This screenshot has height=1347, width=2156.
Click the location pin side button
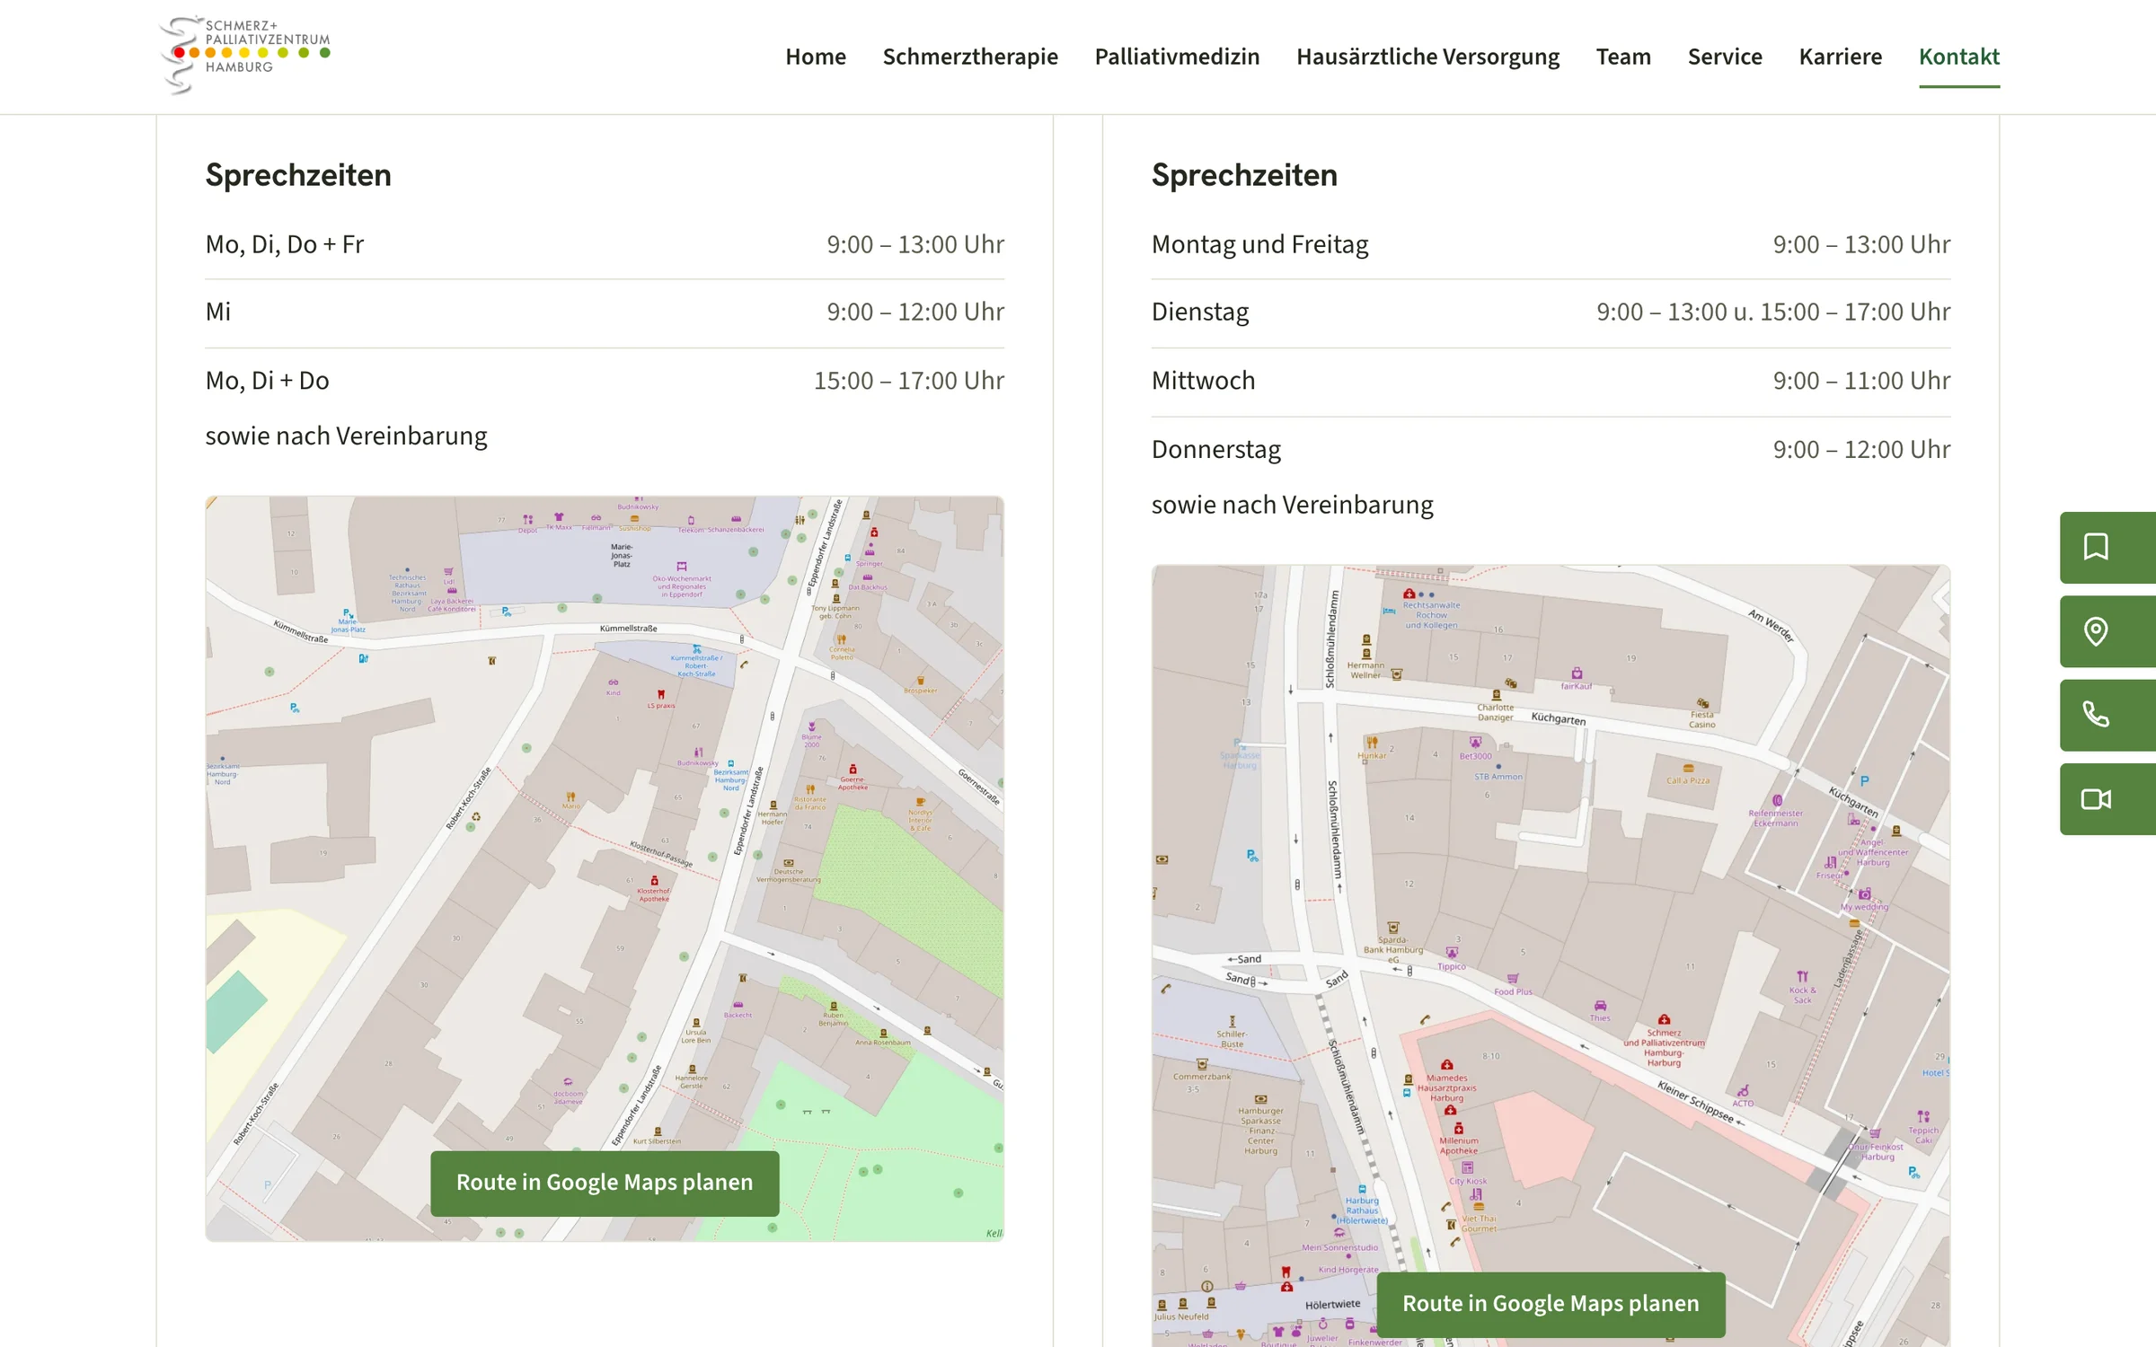[x=2107, y=631]
